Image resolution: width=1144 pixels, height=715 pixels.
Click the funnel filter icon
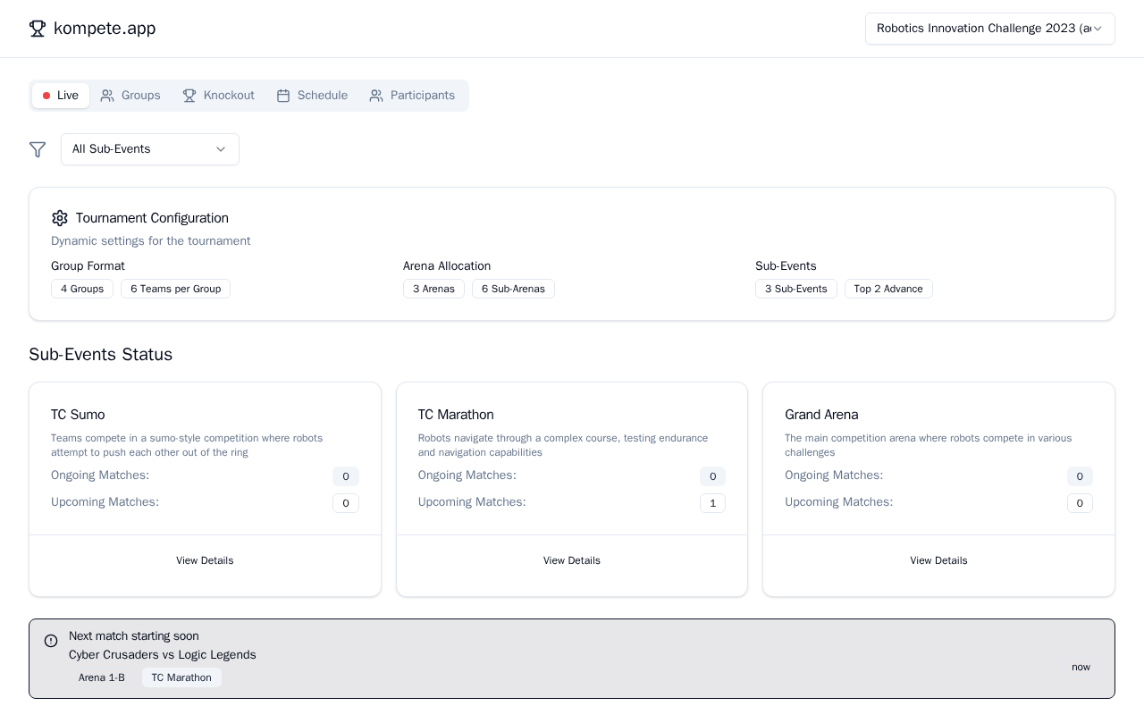coord(38,149)
